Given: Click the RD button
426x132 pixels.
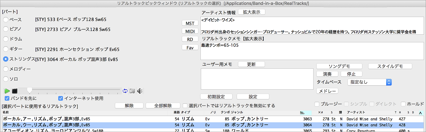Looking at the screenshot, I should [190, 39].
